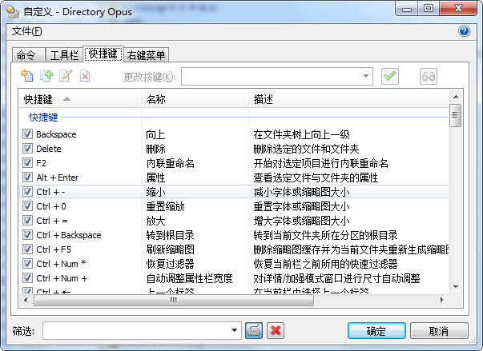
Task: Select the 恢复过滤器 name cell
Action: [x=171, y=265]
